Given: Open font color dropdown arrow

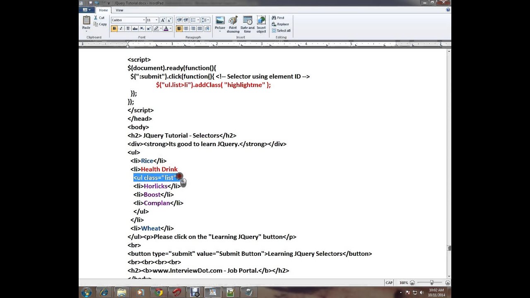Looking at the screenshot, I should click(x=171, y=29).
